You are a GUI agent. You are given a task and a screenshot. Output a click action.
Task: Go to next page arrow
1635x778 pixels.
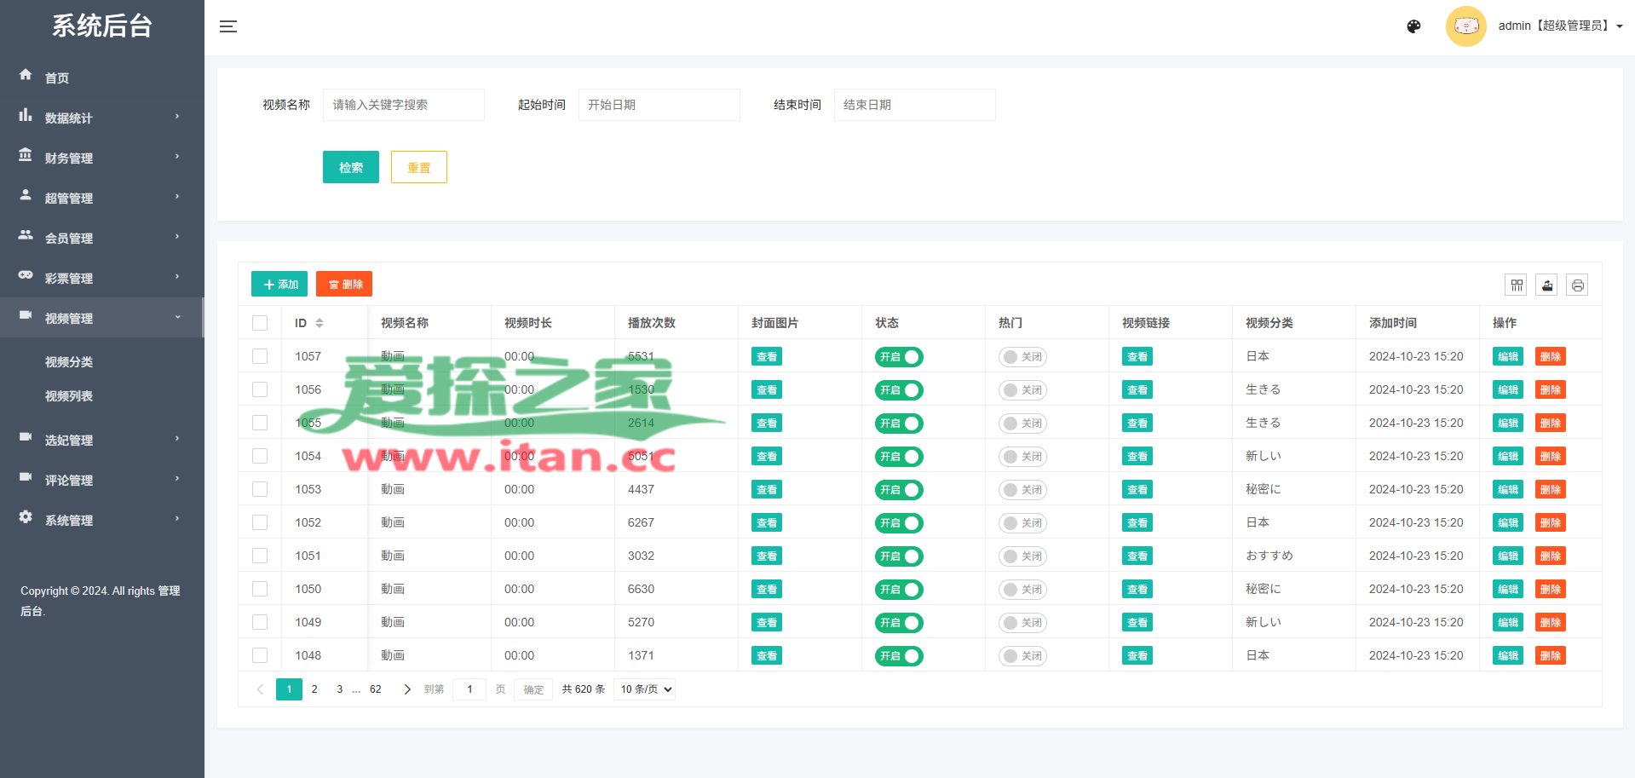tap(406, 689)
